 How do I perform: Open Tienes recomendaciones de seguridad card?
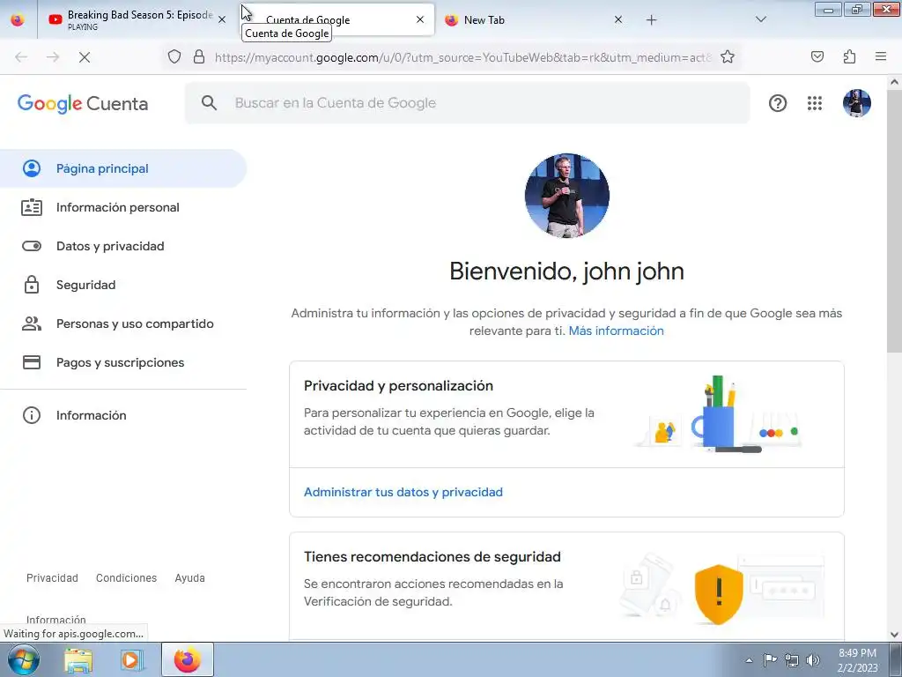(x=432, y=557)
